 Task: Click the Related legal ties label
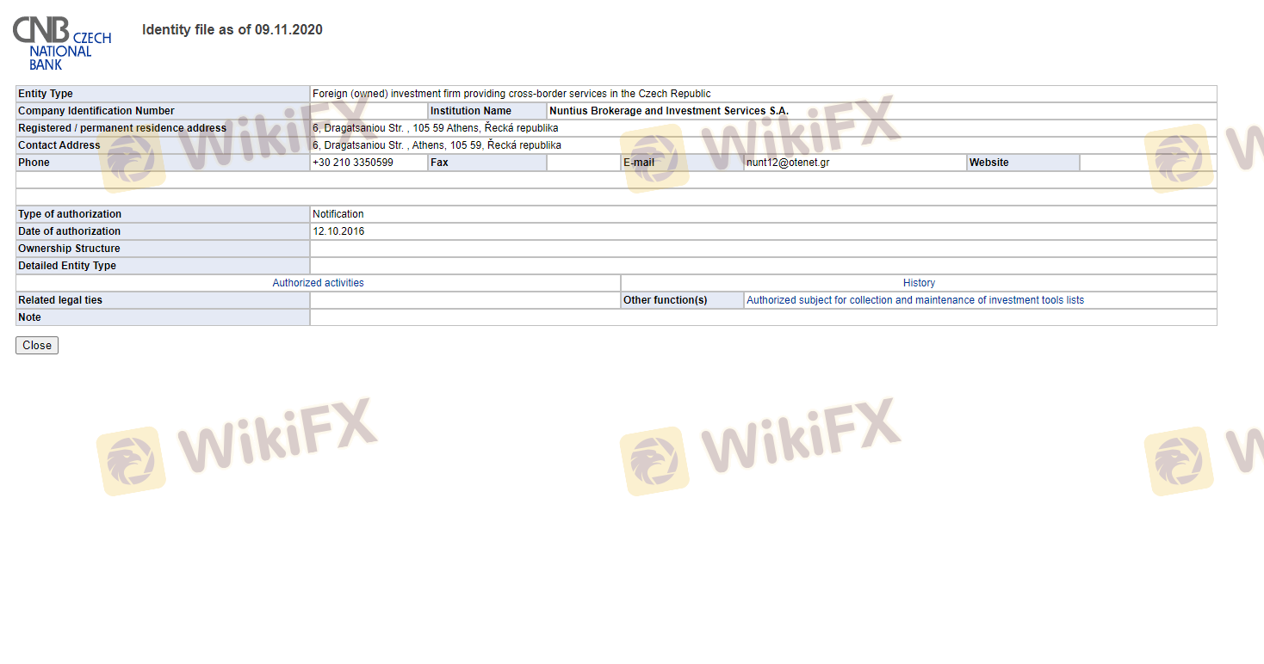[x=60, y=300]
